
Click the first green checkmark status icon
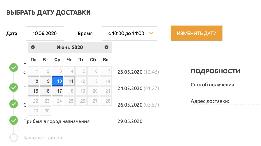point(13,67)
